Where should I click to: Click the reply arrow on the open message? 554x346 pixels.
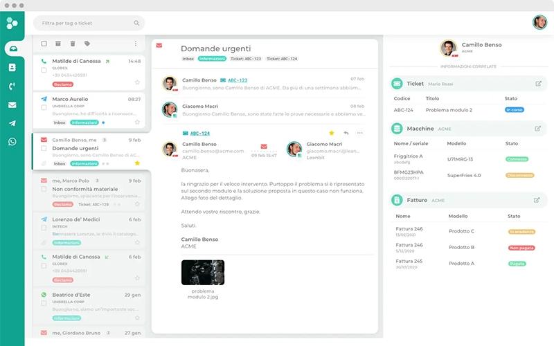[346, 133]
